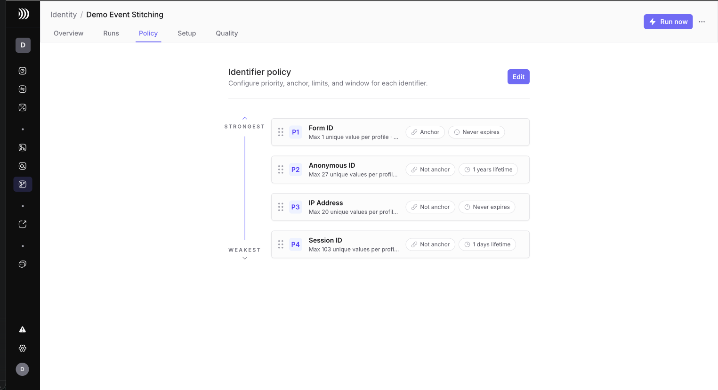Open the warning triangle alerts icon
This screenshot has height=390, width=718.
point(23,329)
